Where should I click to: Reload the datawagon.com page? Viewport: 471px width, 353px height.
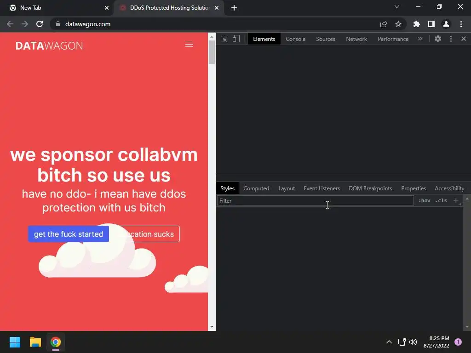coord(40,24)
